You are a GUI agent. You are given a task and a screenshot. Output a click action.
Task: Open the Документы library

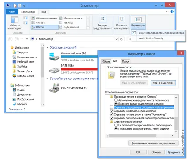click(x=22, y=94)
